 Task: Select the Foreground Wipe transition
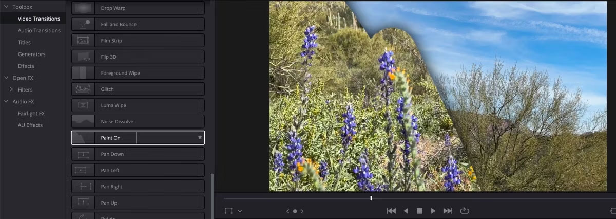(138, 73)
